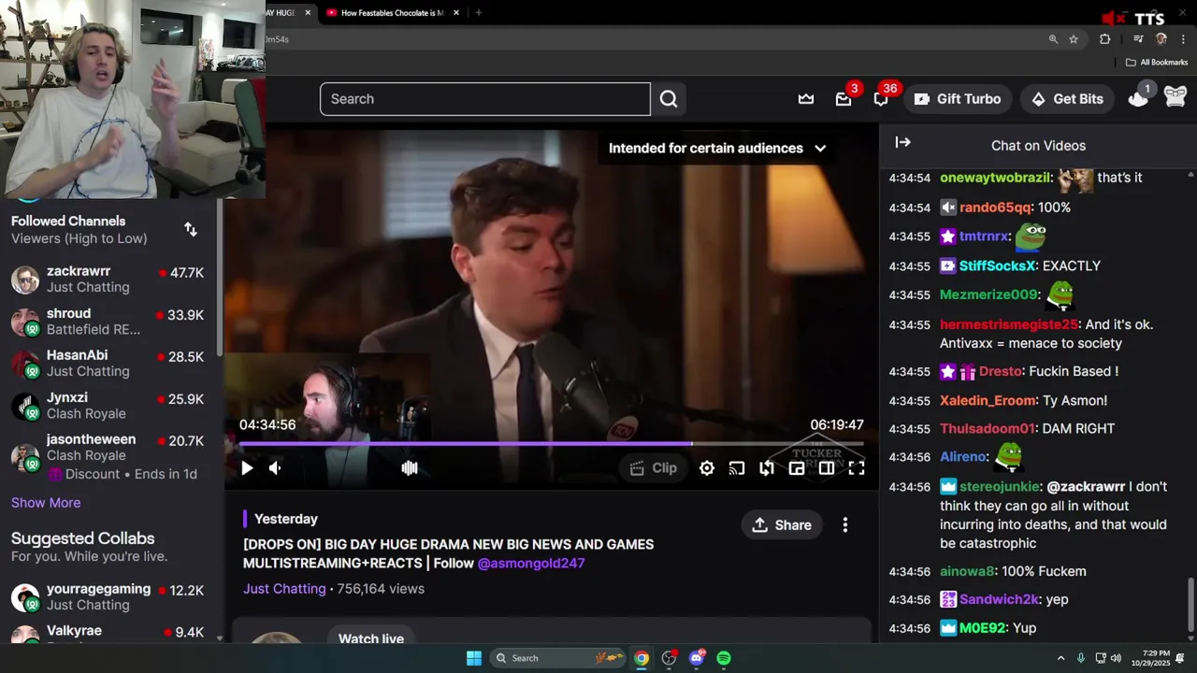This screenshot has height=673, width=1197.
Task: Click the browser zoom magnifier icon
Action: [x=1053, y=39]
